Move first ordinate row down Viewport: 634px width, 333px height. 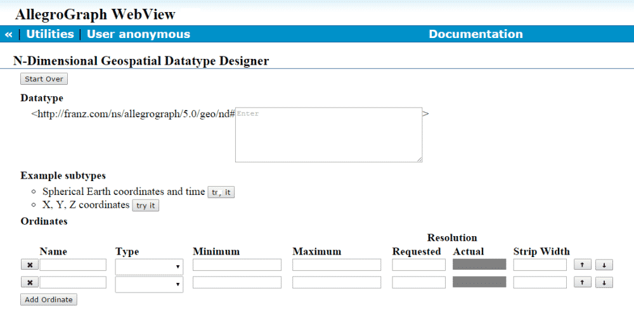pyautogui.click(x=604, y=265)
